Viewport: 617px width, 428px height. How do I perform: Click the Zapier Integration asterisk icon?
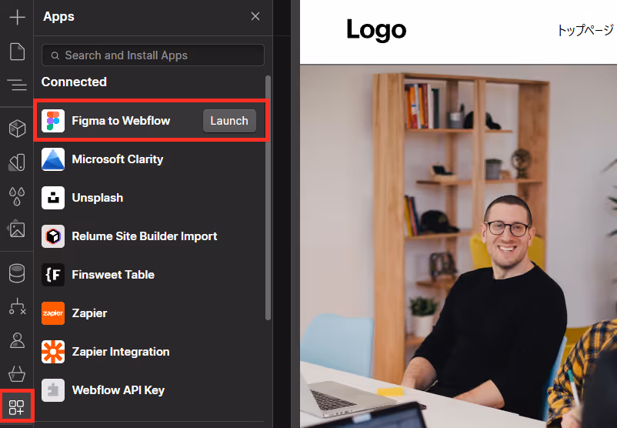tap(53, 352)
